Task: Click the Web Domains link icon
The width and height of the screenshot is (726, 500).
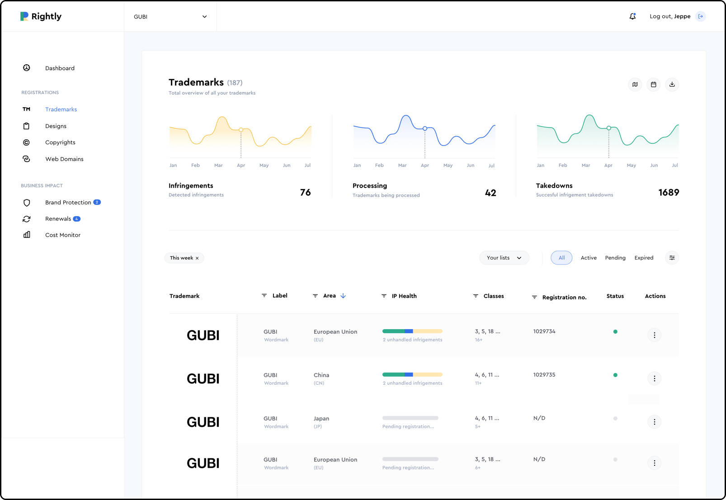Action: click(27, 159)
